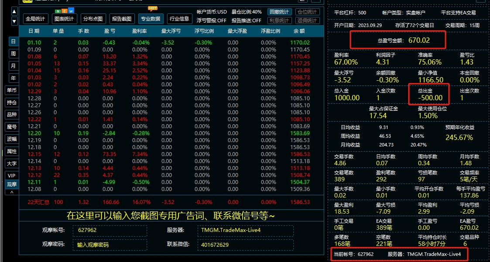The height and width of the screenshot is (262, 490).
Task: Click the 回撤统计 button
Action: [x=280, y=12]
